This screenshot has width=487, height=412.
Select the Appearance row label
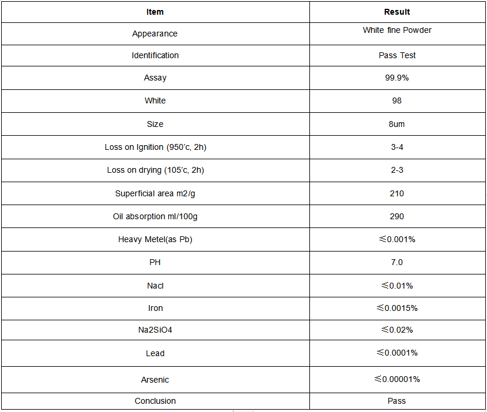coord(155,34)
